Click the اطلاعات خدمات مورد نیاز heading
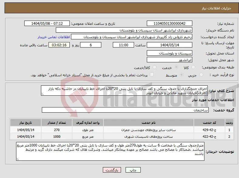239x178 pixels. (x=213, y=100)
